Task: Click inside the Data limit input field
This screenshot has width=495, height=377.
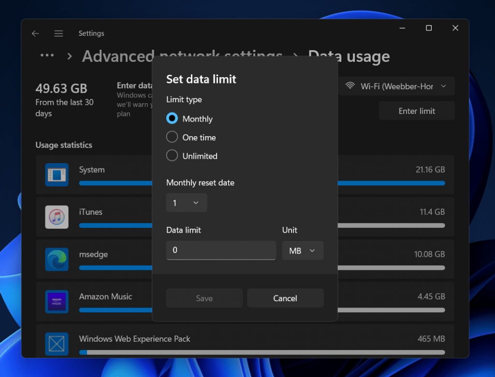Action: point(221,251)
